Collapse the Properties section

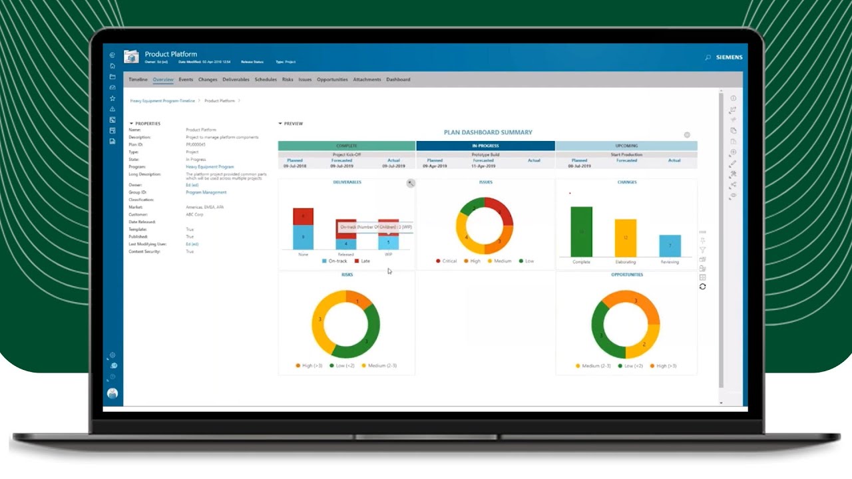pyautogui.click(x=132, y=124)
